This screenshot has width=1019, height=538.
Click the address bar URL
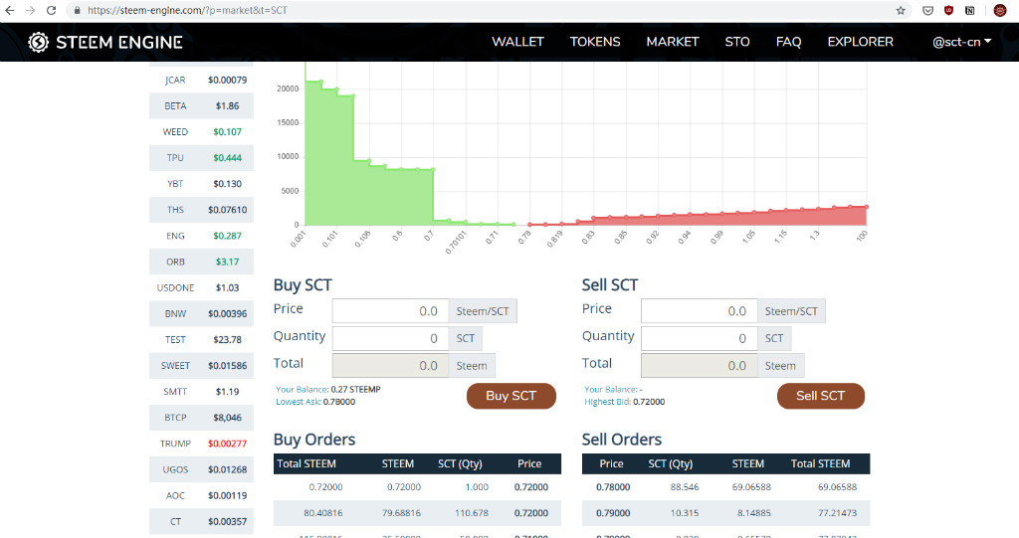point(187,10)
